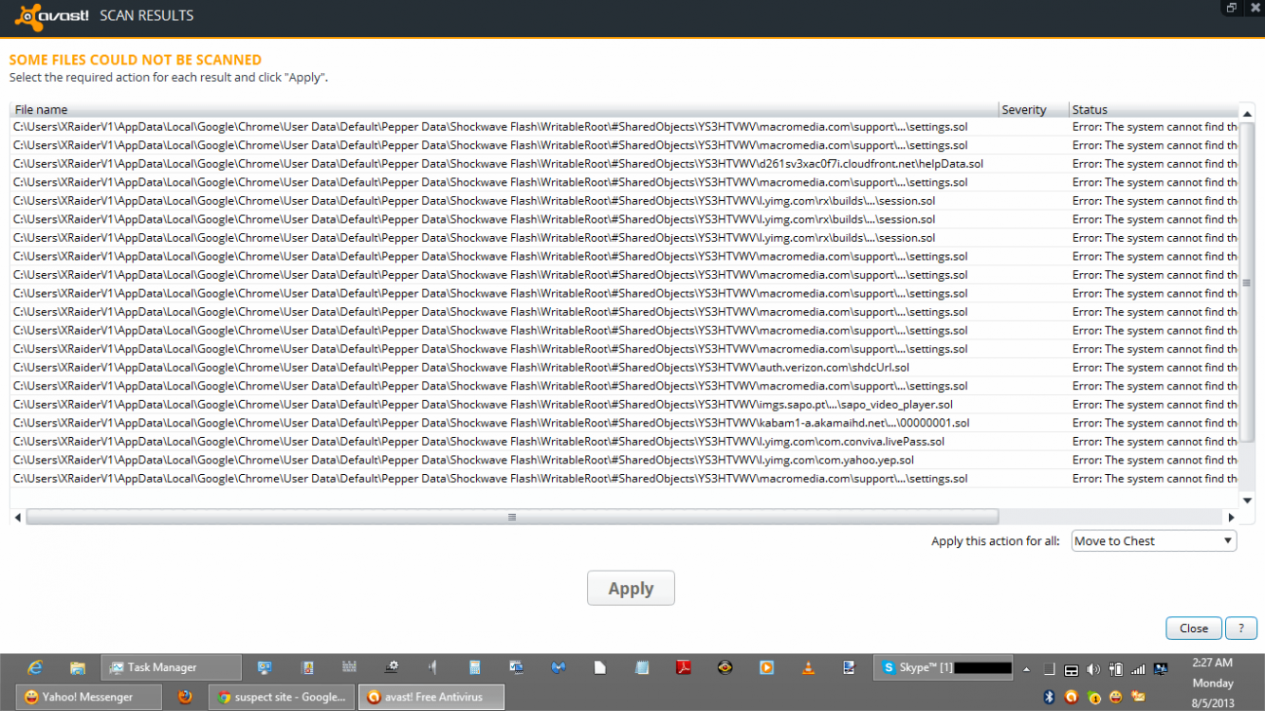The image size is (1265, 711).
Task: Show hidden tray icons arrow
Action: (x=1026, y=669)
